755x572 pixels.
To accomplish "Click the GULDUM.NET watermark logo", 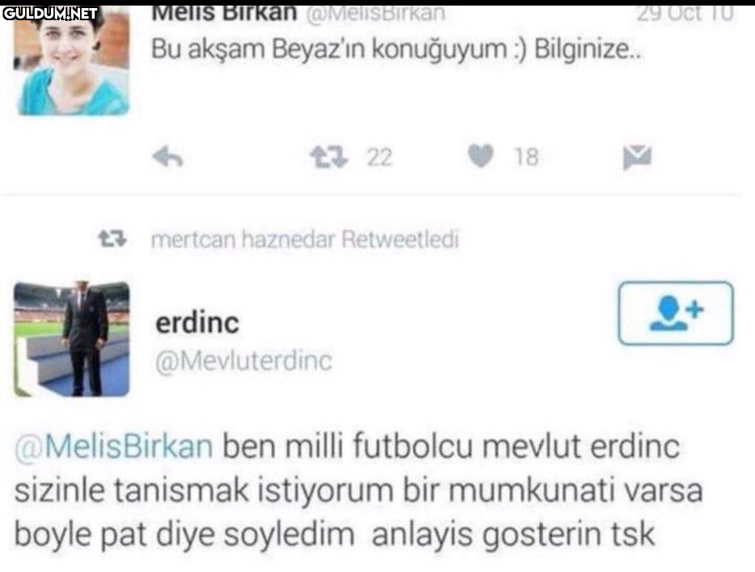I will (x=50, y=14).
